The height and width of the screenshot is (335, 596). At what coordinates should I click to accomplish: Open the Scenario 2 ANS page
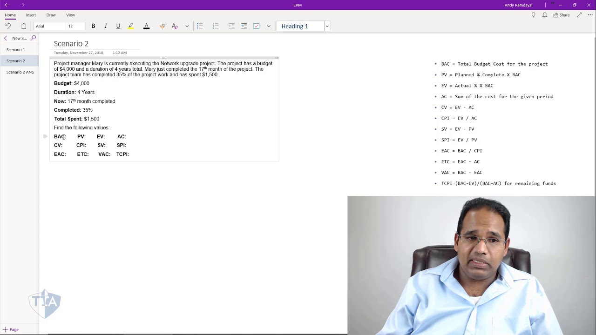(x=20, y=72)
